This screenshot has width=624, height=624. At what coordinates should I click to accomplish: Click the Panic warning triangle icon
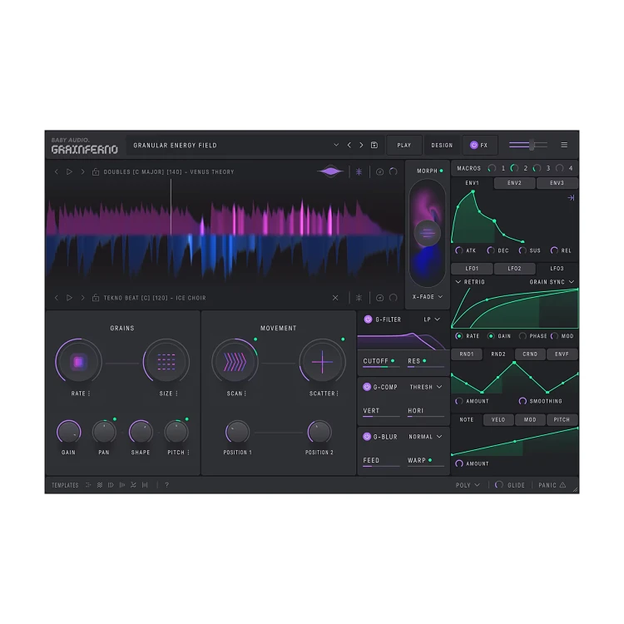pyautogui.click(x=562, y=485)
